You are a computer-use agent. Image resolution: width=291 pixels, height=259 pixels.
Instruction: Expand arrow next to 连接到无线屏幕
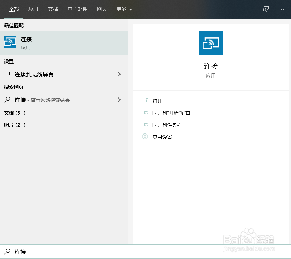click(x=119, y=74)
